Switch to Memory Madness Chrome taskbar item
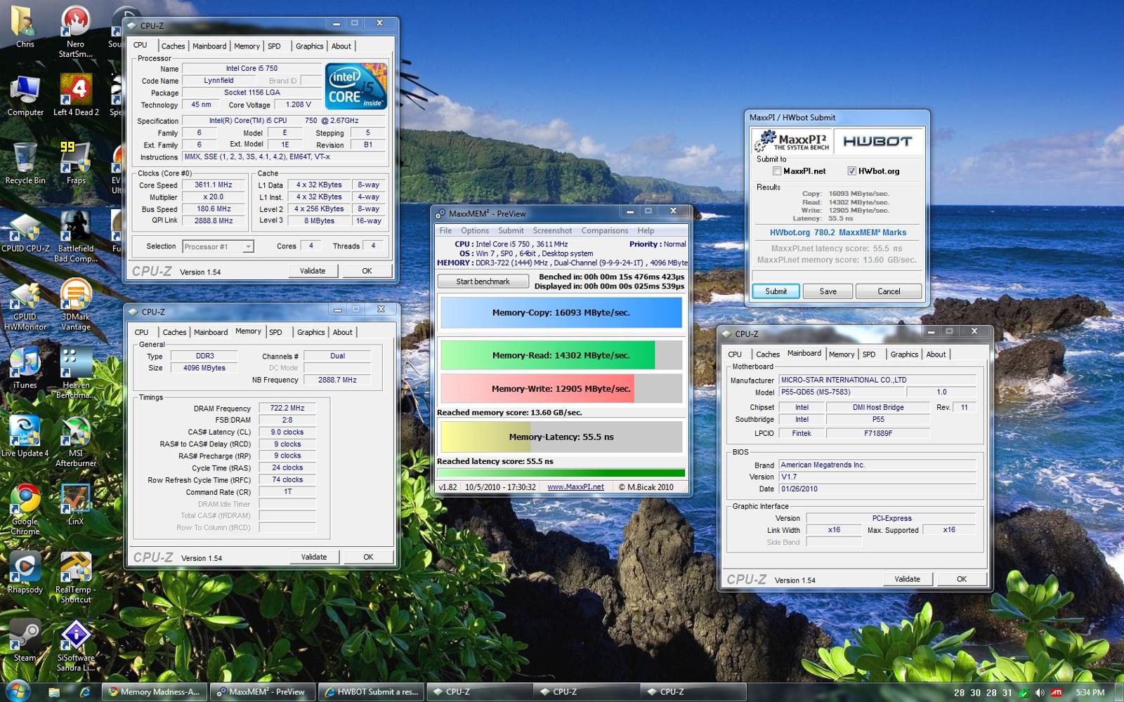 (155, 691)
